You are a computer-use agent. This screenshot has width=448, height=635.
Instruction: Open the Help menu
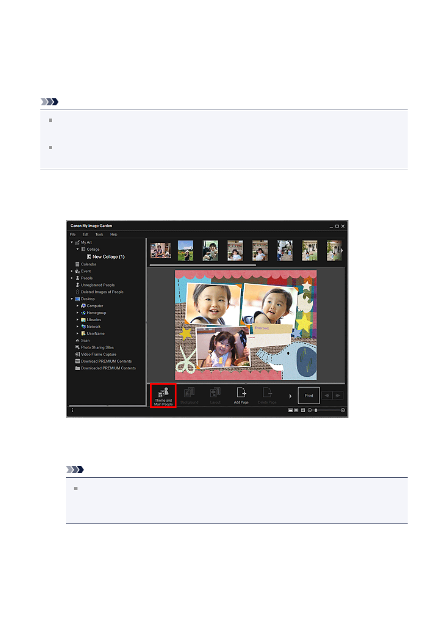coord(114,234)
